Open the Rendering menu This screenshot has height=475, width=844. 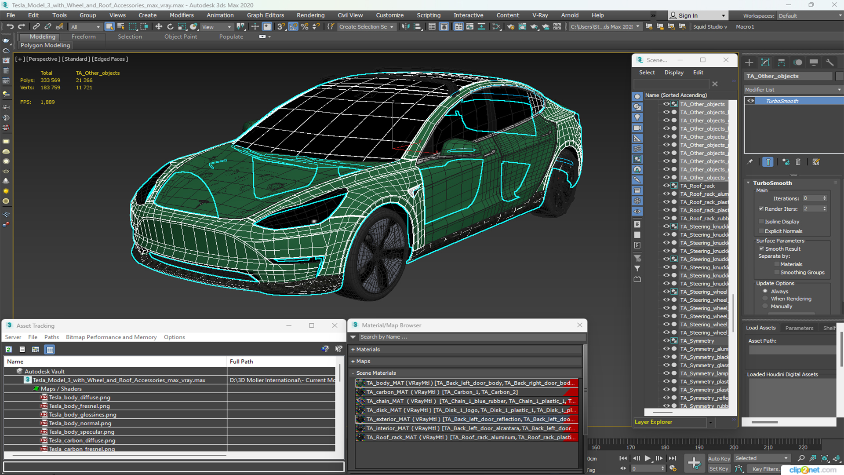(x=310, y=15)
